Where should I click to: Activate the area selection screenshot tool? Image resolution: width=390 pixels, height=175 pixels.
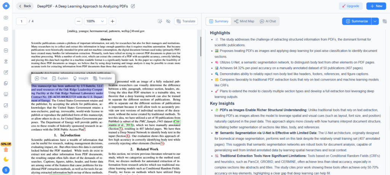[160, 21]
